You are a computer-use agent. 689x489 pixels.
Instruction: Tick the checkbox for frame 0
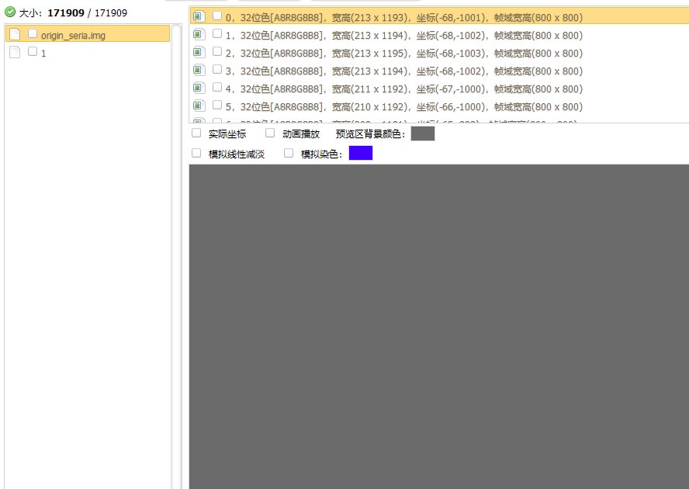[217, 16]
